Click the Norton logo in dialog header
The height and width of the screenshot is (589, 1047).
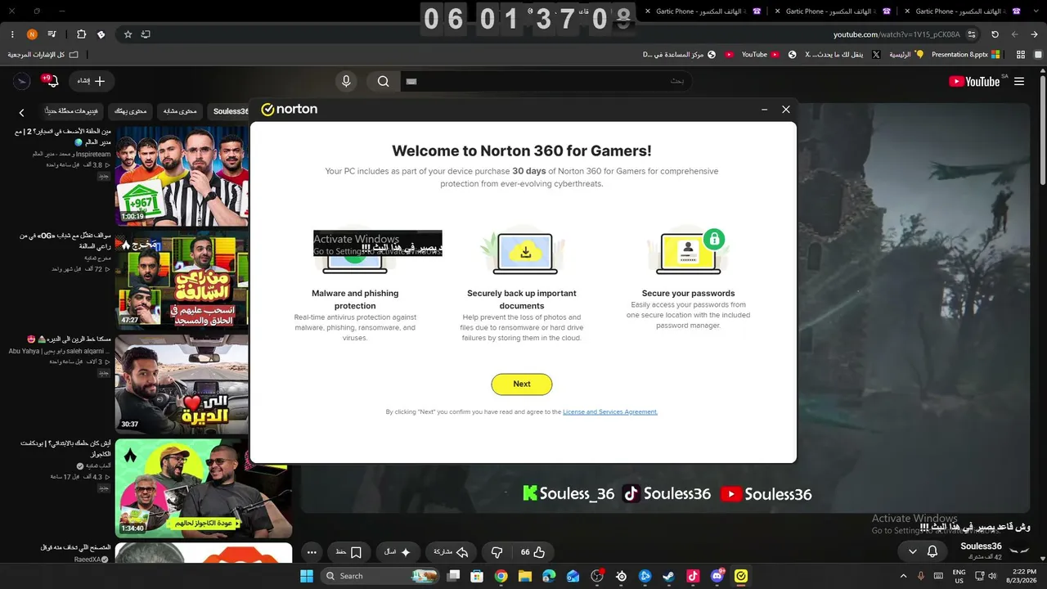click(290, 110)
